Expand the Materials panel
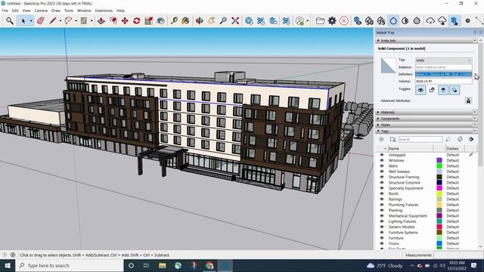This screenshot has height=272, width=484. (x=378, y=113)
